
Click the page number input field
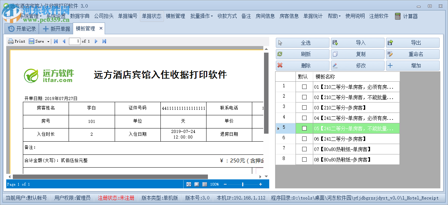(74, 41)
